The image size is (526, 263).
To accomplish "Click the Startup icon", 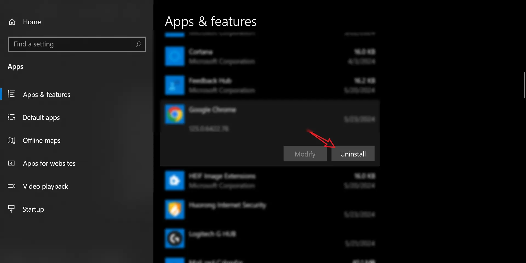I will 11,209.
